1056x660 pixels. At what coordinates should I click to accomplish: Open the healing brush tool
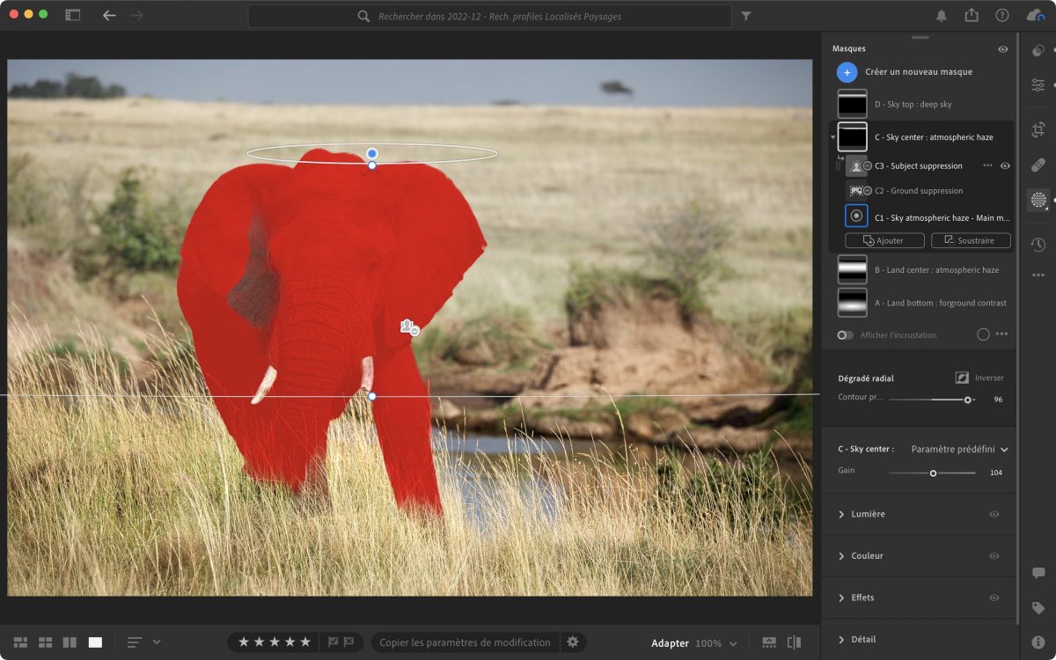pyautogui.click(x=1038, y=165)
